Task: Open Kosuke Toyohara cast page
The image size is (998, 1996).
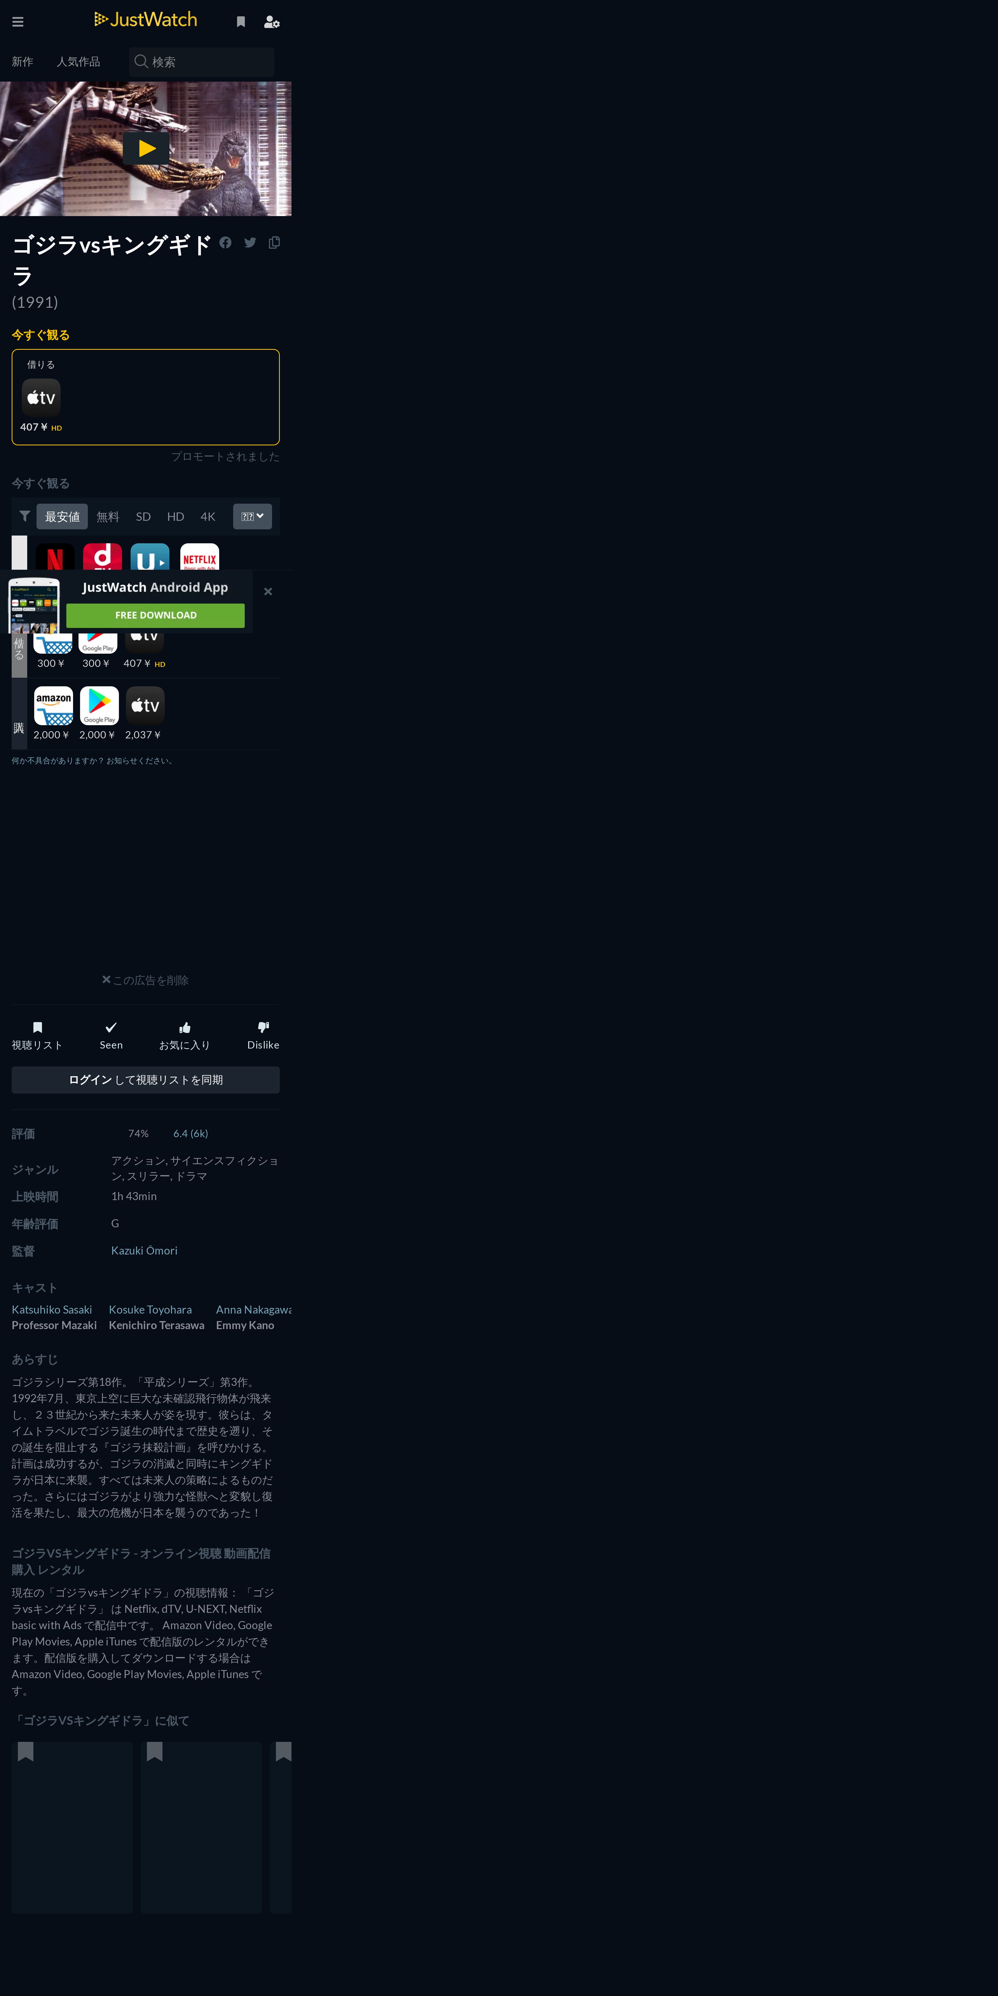Action: [150, 1309]
